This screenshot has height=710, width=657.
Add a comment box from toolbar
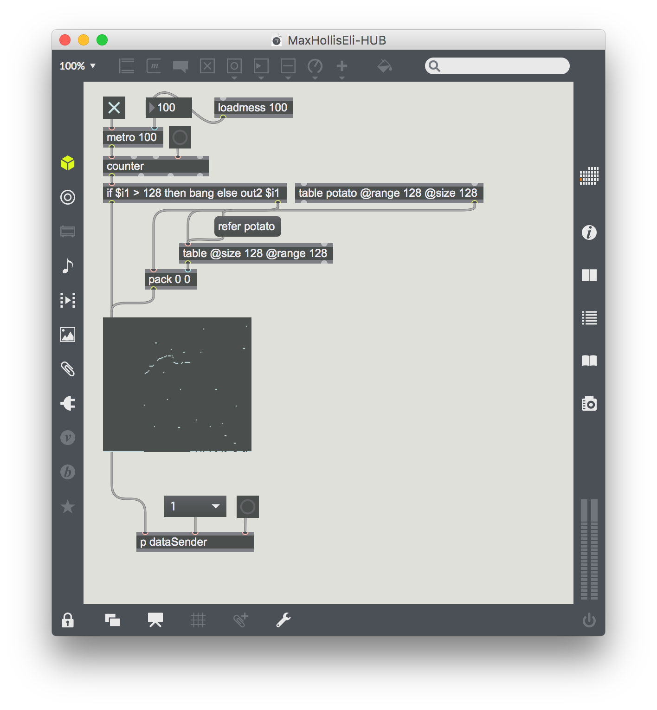[180, 67]
